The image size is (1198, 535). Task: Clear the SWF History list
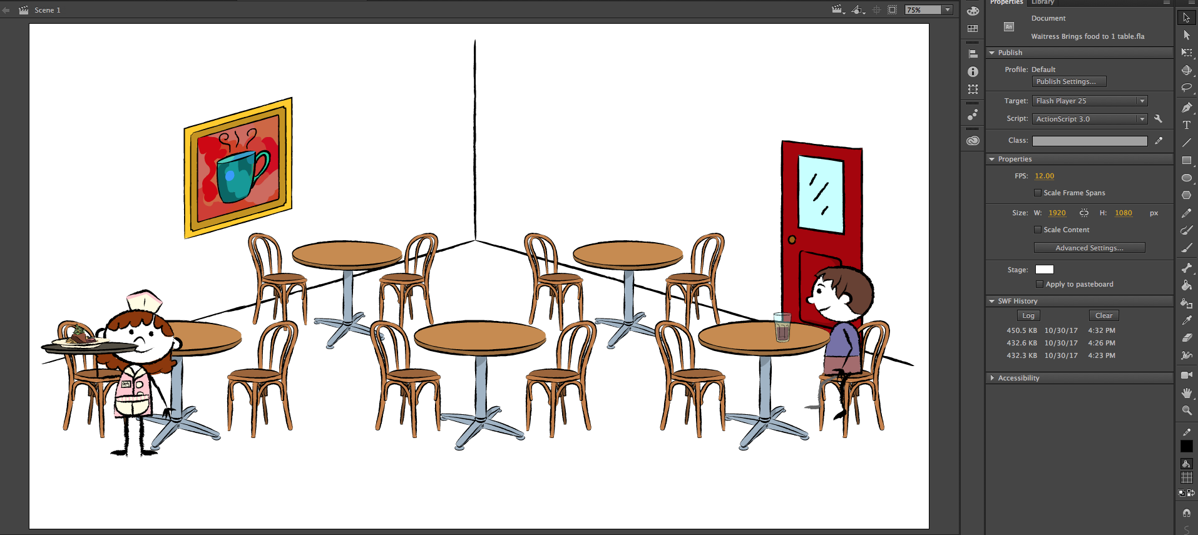(x=1103, y=315)
